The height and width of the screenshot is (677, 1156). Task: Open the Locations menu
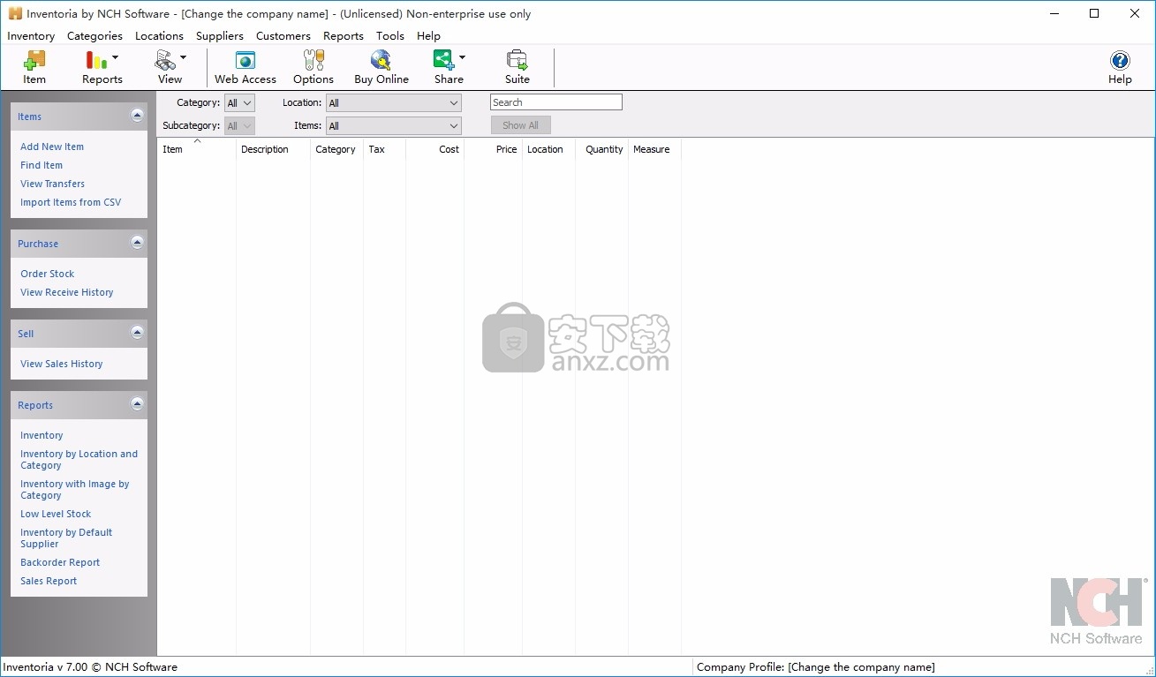(x=159, y=36)
